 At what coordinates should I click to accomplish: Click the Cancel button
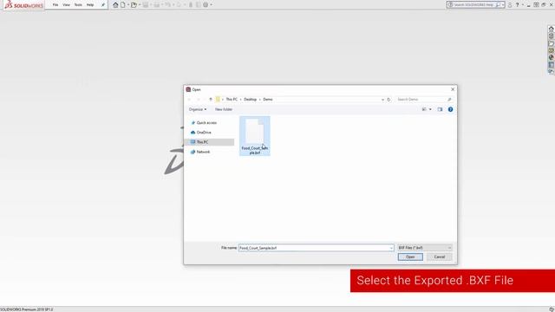click(x=440, y=257)
